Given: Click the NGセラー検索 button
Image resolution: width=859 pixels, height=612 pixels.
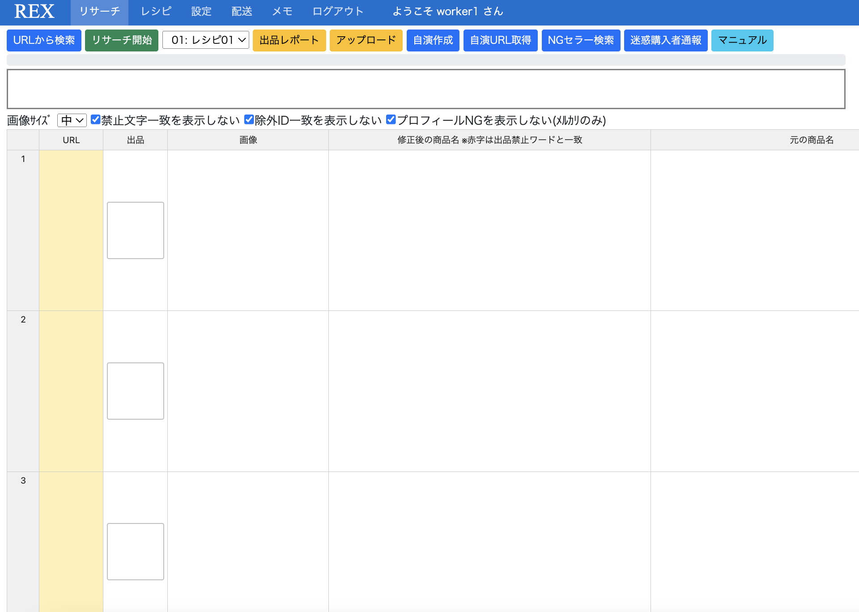Looking at the screenshot, I should coord(581,40).
